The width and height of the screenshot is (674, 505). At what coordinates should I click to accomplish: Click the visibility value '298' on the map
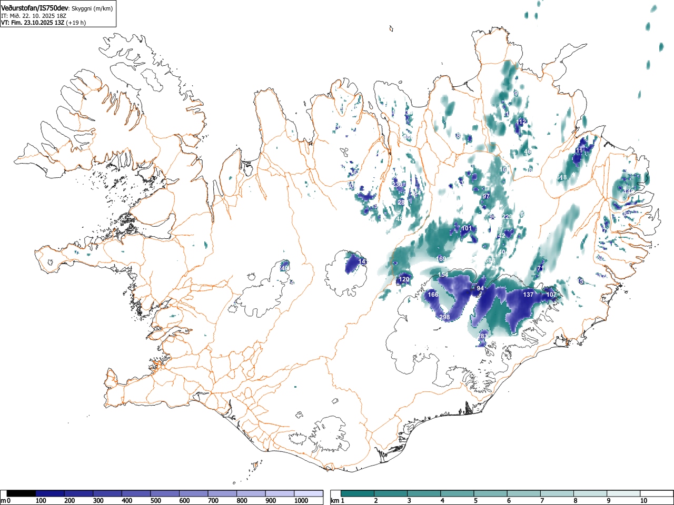444,317
